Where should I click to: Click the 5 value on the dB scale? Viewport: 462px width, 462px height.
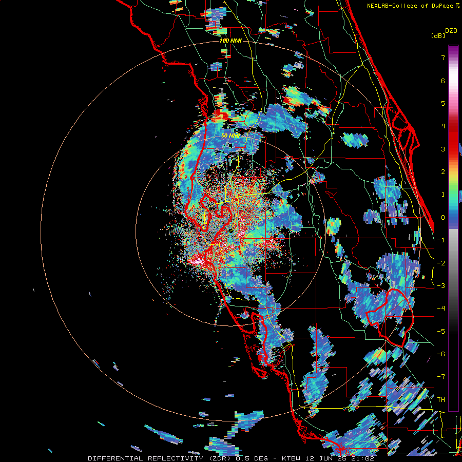coord(443,103)
